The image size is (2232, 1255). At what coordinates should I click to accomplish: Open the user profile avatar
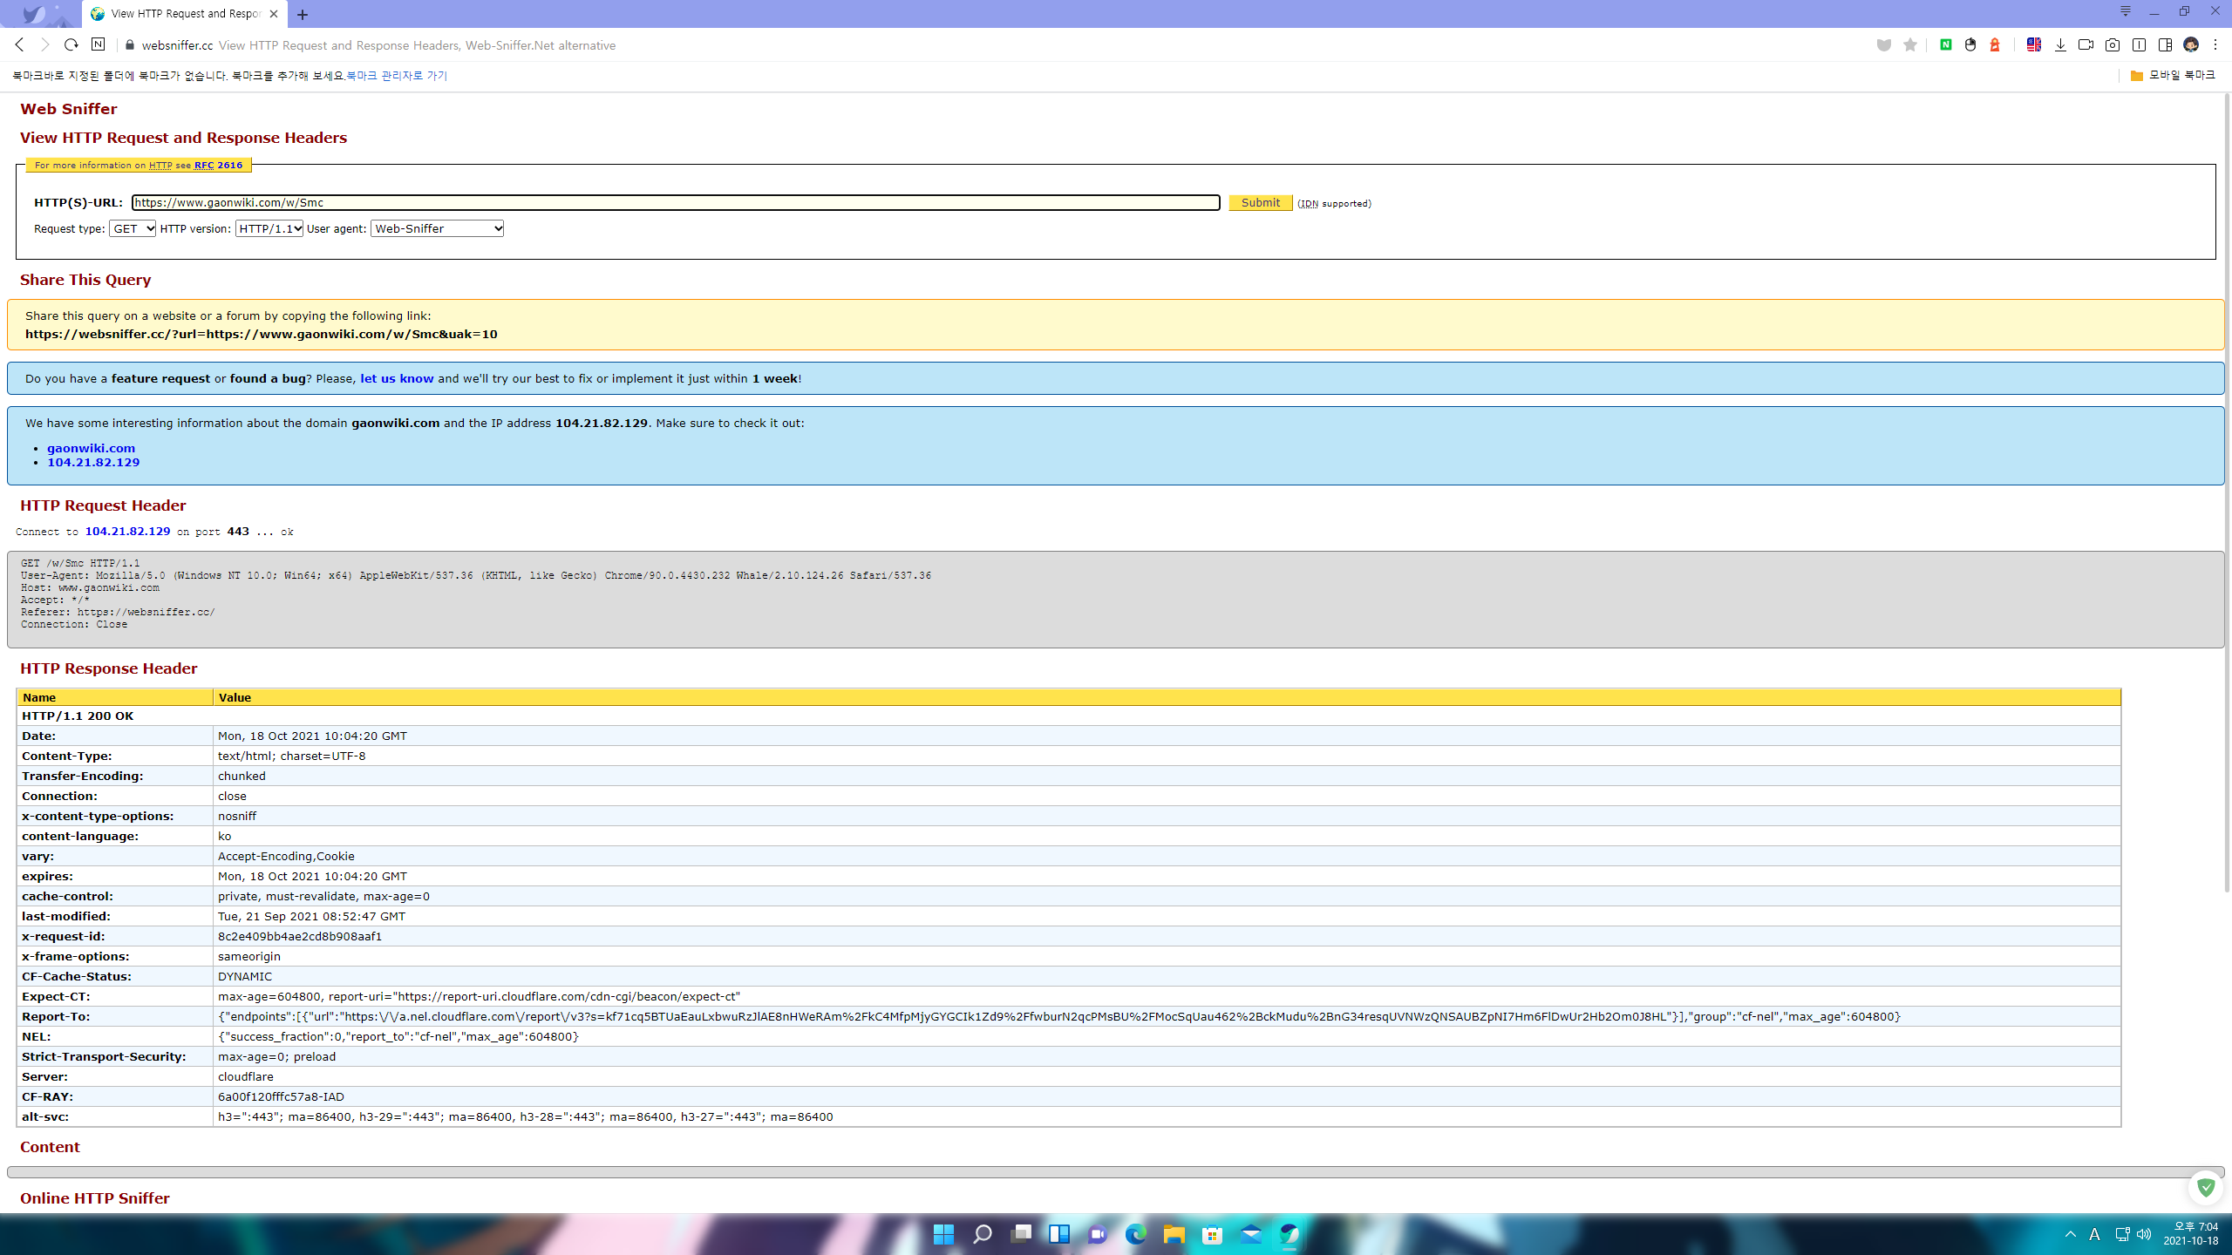[x=2191, y=44]
